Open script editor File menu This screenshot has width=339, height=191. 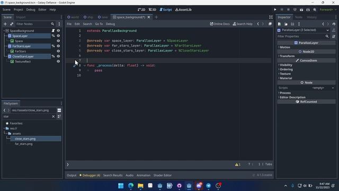[69, 24]
